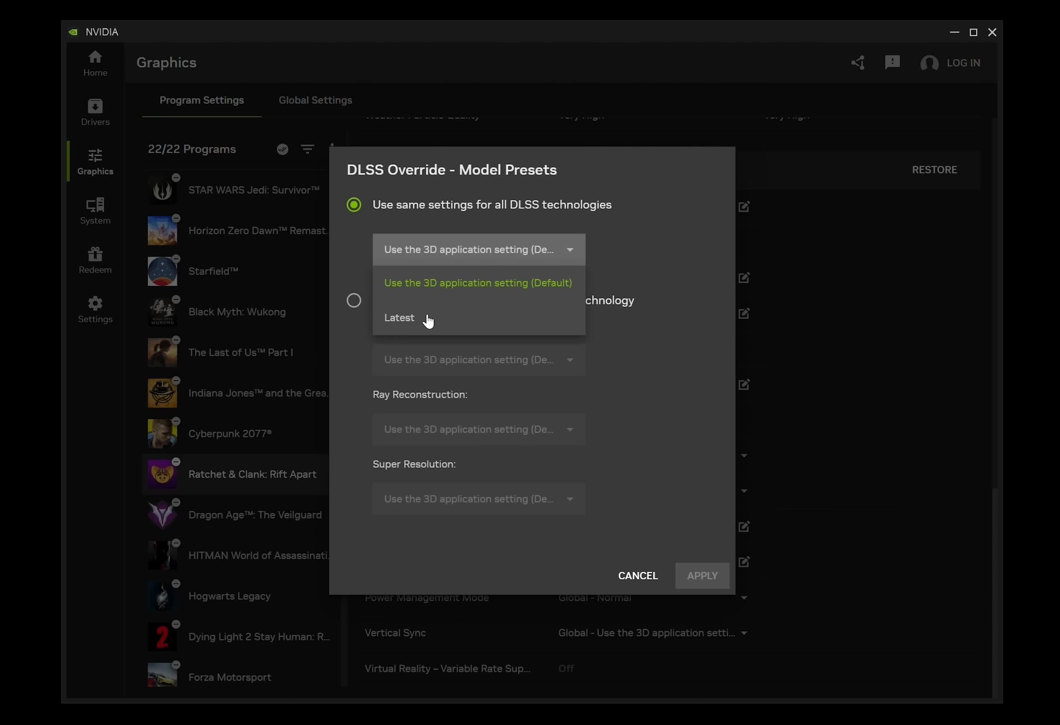Image resolution: width=1060 pixels, height=725 pixels.
Task: Click the Black Myth: Wukong game icon
Action: 163,312
